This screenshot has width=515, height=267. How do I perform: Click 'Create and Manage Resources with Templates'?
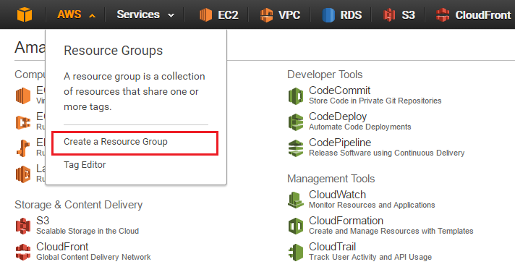[391, 231]
